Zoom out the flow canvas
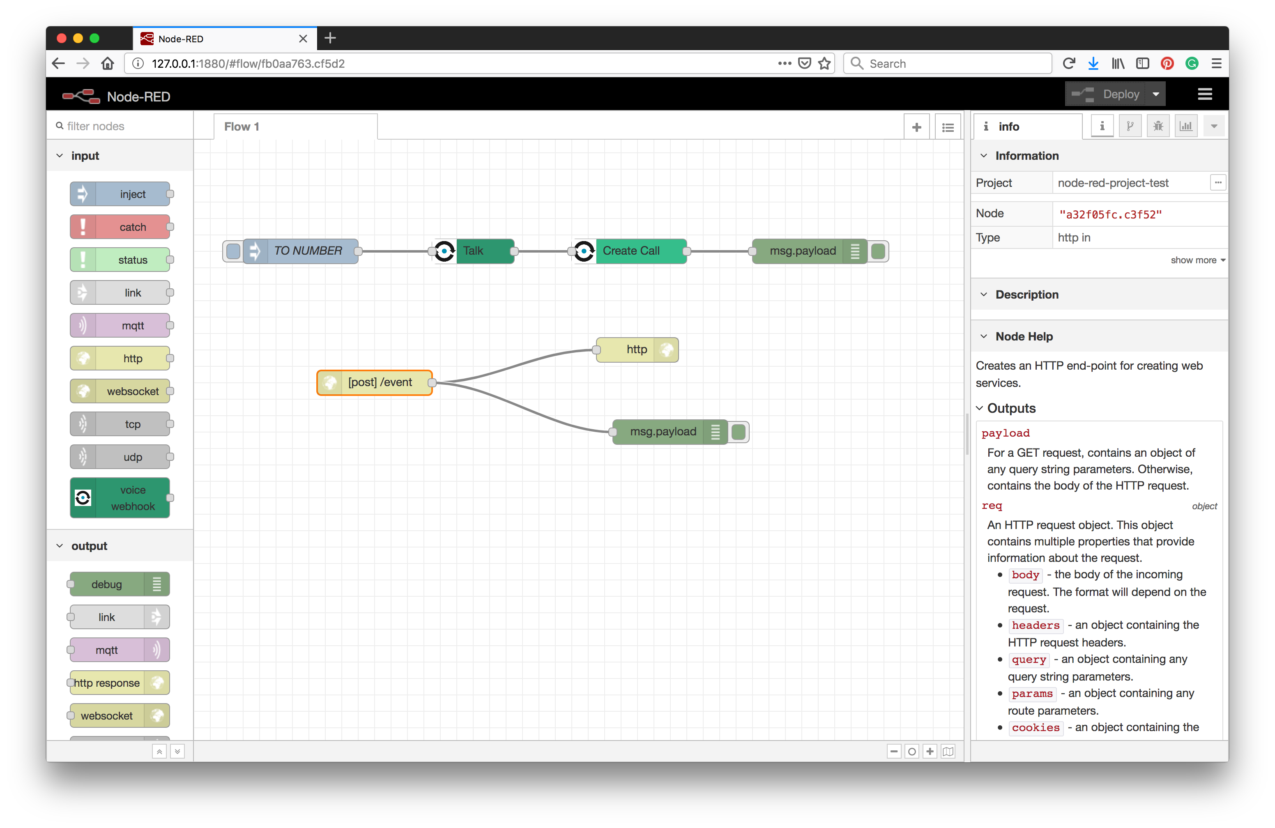The width and height of the screenshot is (1275, 828). coord(894,752)
